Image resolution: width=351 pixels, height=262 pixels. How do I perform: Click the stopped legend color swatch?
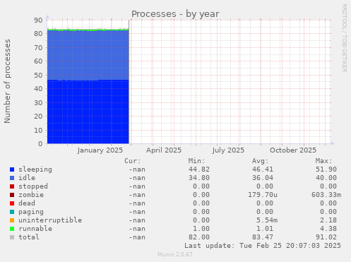coord(12,186)
